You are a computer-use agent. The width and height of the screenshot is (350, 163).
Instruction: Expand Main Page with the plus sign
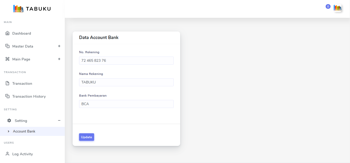[59, 59]
